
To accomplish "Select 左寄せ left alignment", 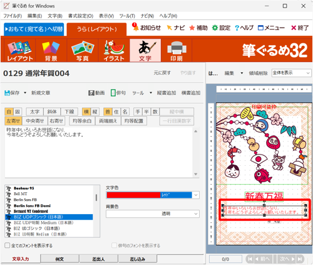I will pyautogui.click(x=13, y=121).
